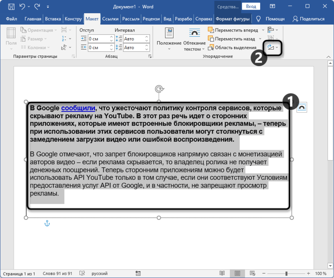Select Web Layout view in status bar

point(253,273)
